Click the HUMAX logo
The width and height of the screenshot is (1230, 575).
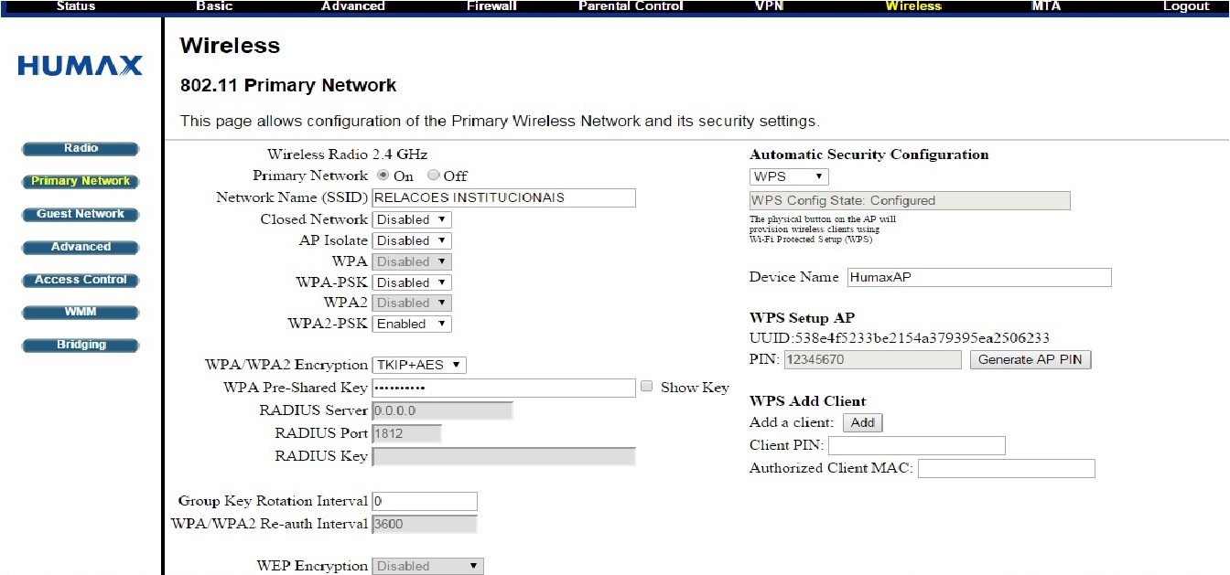pyautogui.click(x=81, y=66)
